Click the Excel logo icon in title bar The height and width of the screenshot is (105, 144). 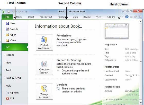(x=3, y=12)
